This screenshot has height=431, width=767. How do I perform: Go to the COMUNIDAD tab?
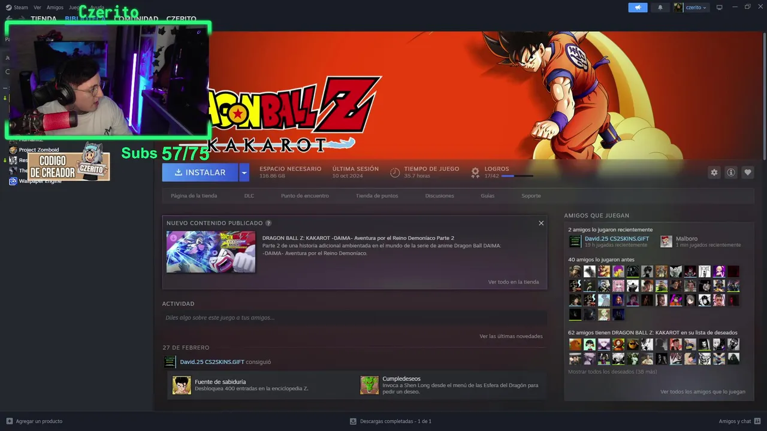[136, 19]
